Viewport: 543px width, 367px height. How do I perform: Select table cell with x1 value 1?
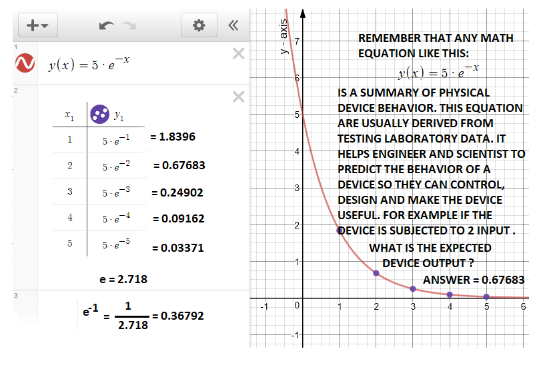tap(69, 140)
